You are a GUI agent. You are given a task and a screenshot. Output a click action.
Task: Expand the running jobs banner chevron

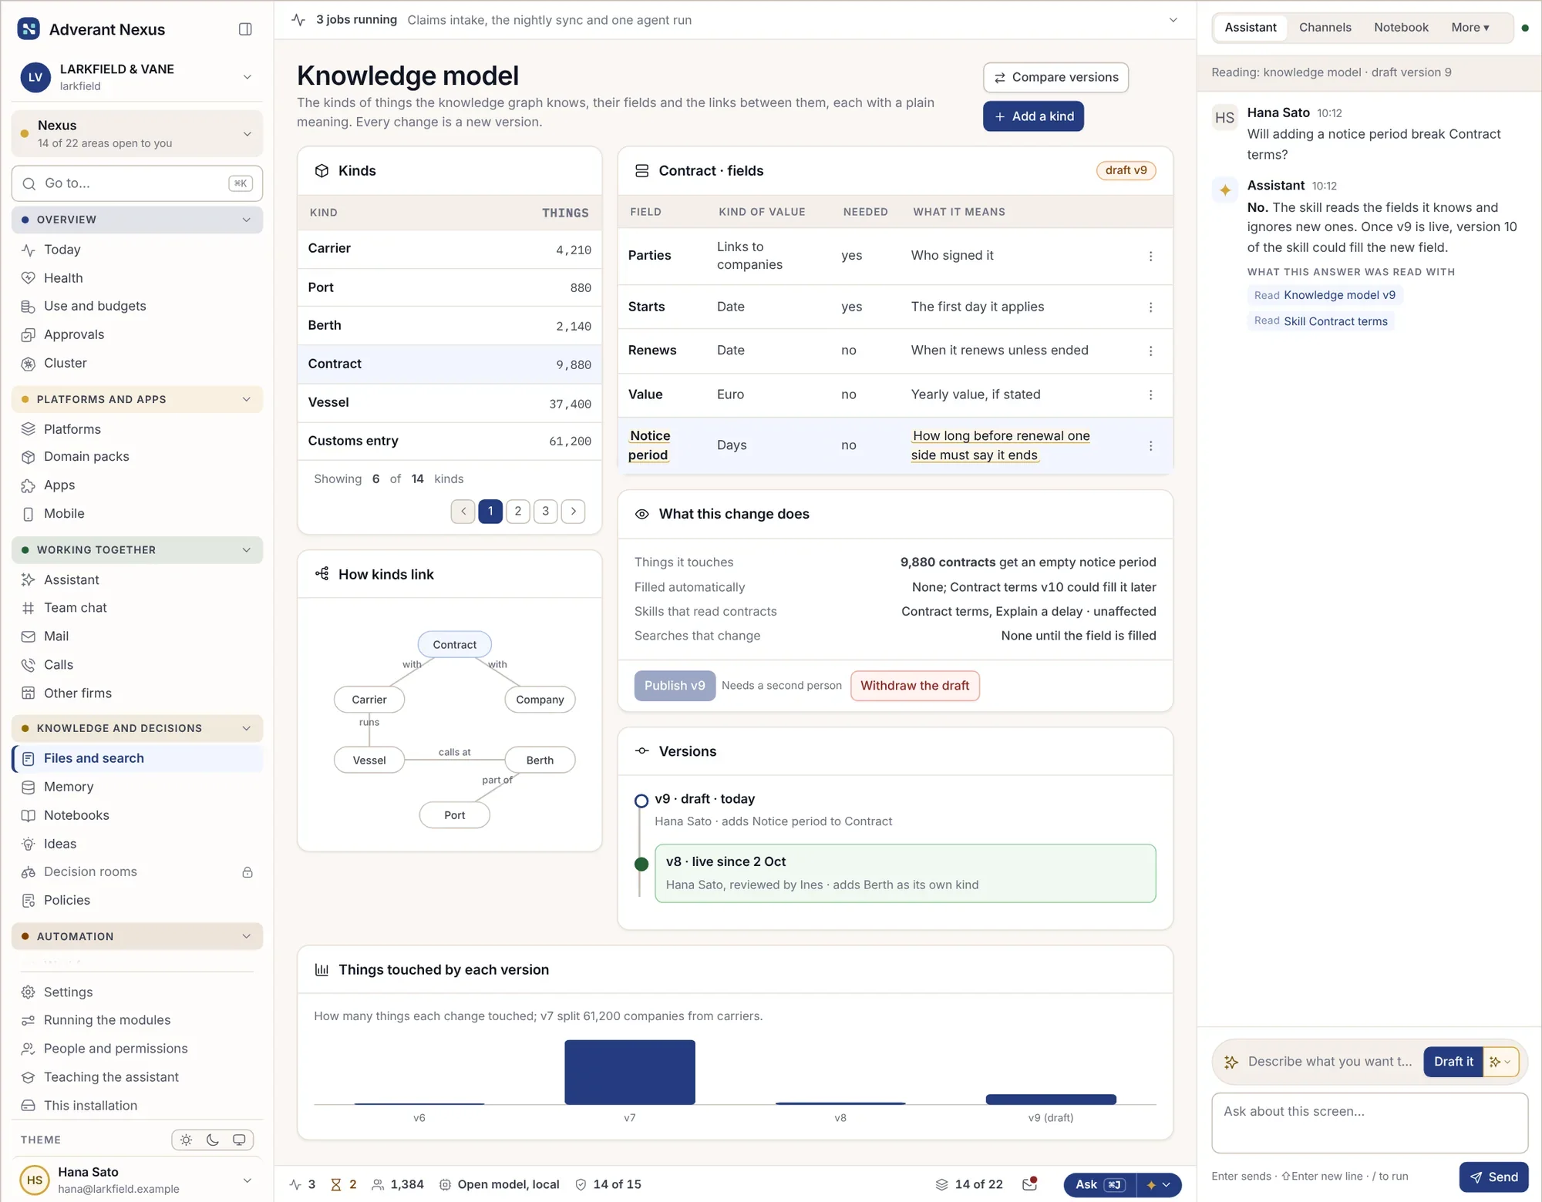point(1173,20)
